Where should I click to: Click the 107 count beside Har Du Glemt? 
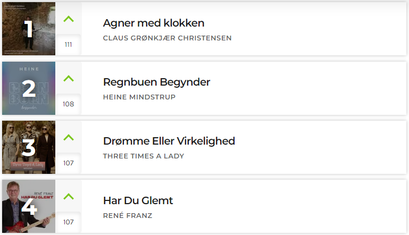pyautogui.click(x=68, y=222)
